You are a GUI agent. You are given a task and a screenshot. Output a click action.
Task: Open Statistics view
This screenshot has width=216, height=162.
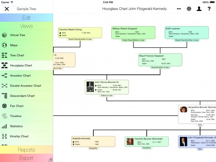[26, 126]
